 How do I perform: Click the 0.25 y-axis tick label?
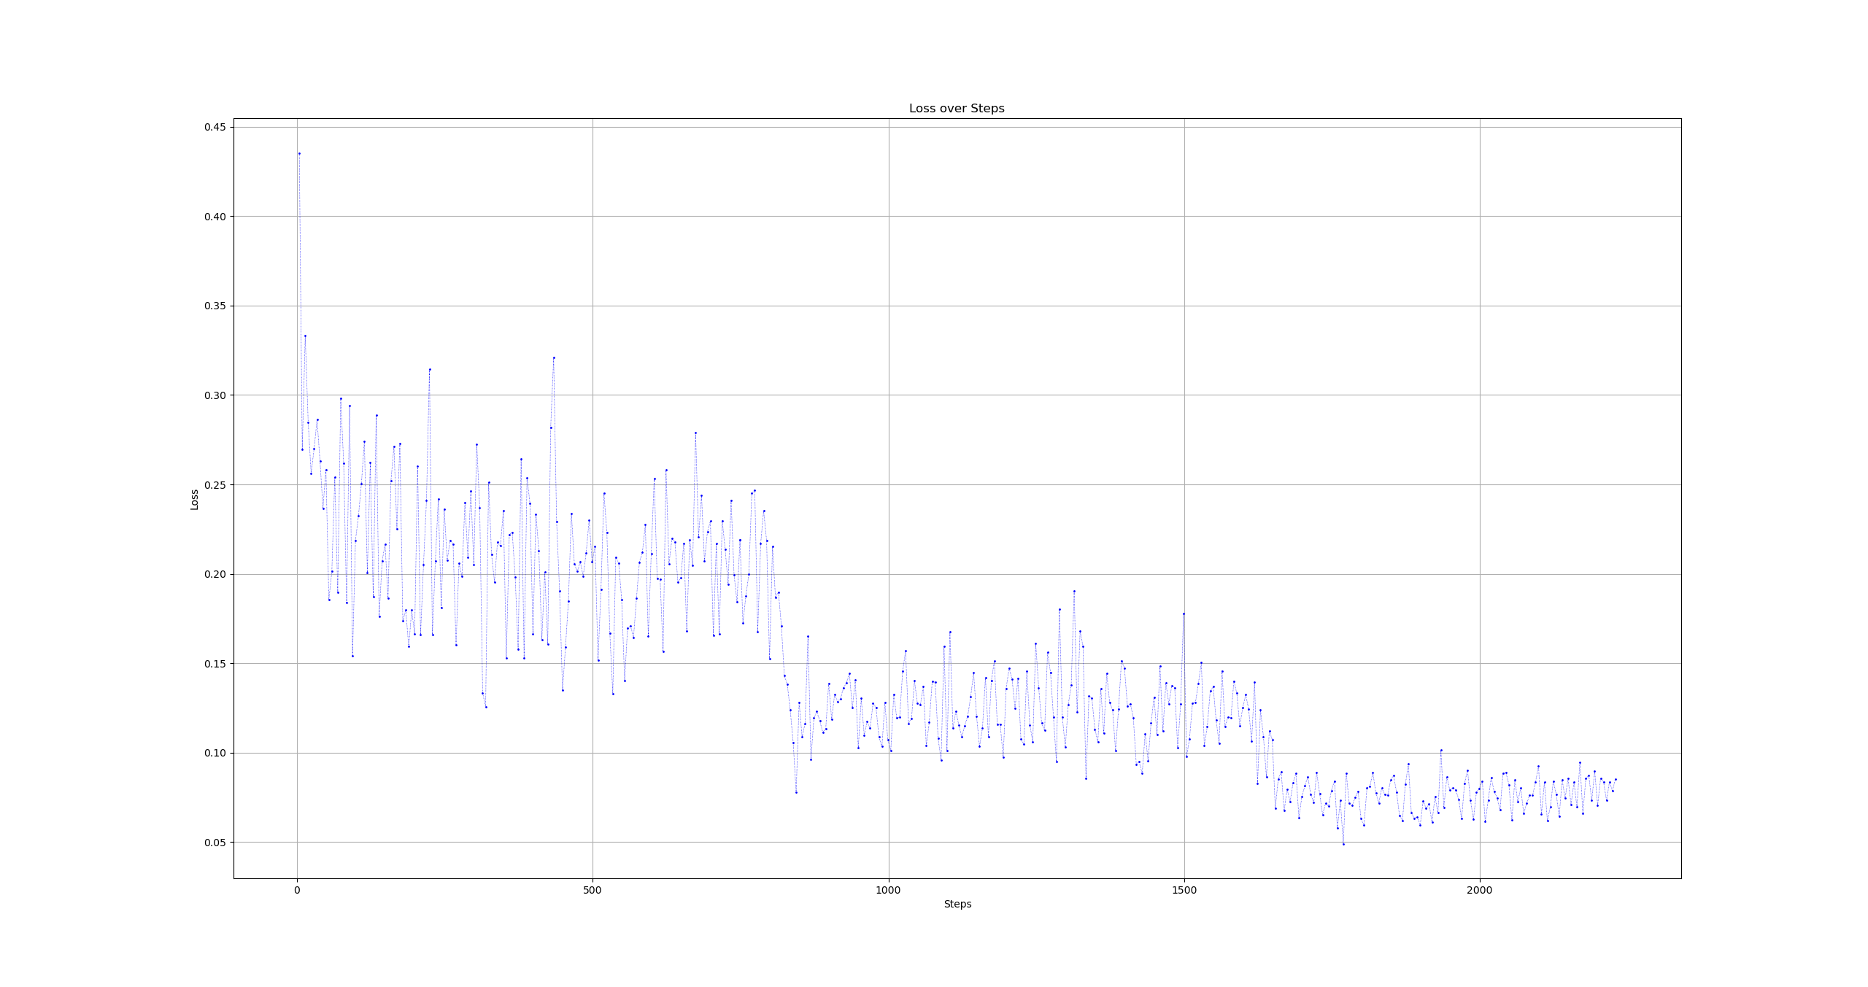(x=215, y=485)
